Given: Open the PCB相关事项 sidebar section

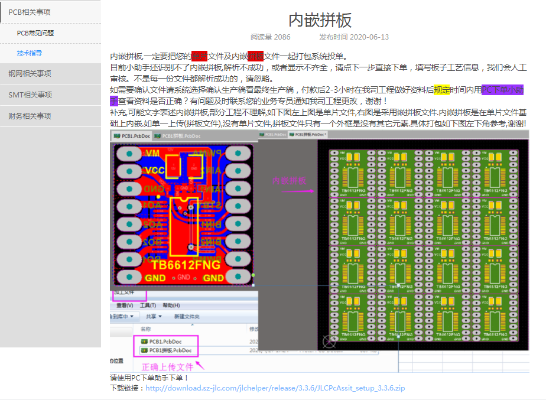Looking at the screenshot, I should (x=30, y=12).
